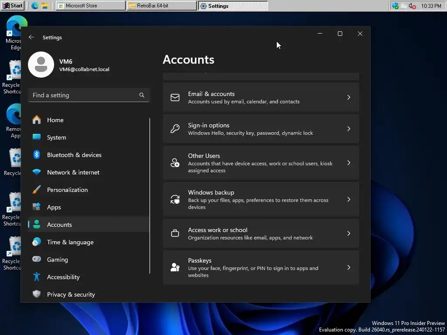Click the add-user icon for Other Users

[175, 163]
